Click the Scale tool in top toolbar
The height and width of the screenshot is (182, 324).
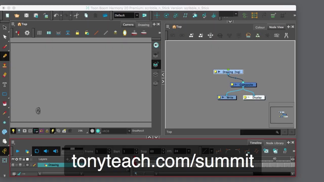click(176, 15)
